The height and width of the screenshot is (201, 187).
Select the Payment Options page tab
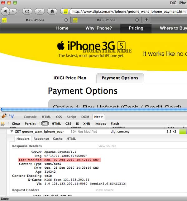point(120,78)
